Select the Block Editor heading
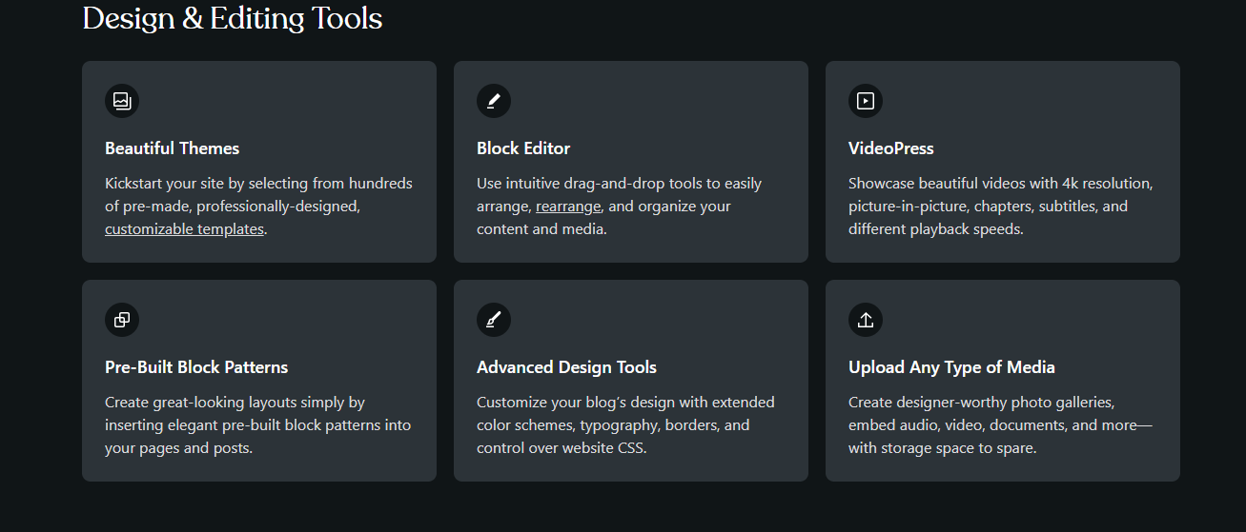 523,148
